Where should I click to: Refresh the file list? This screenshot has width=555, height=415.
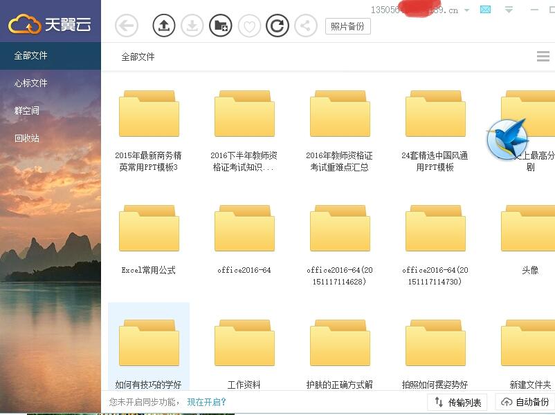click(x=277, y=26)
